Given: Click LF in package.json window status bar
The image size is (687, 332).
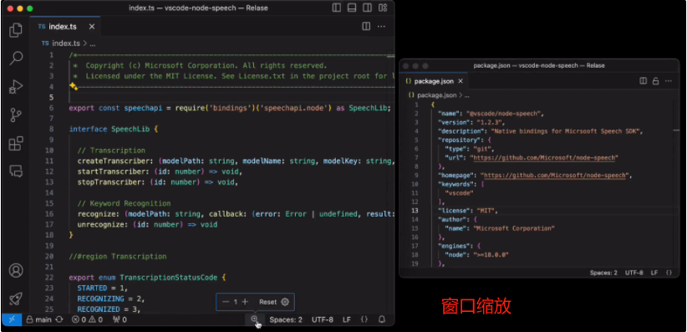Looking at the screenshot, I should [x=654, y=273].
